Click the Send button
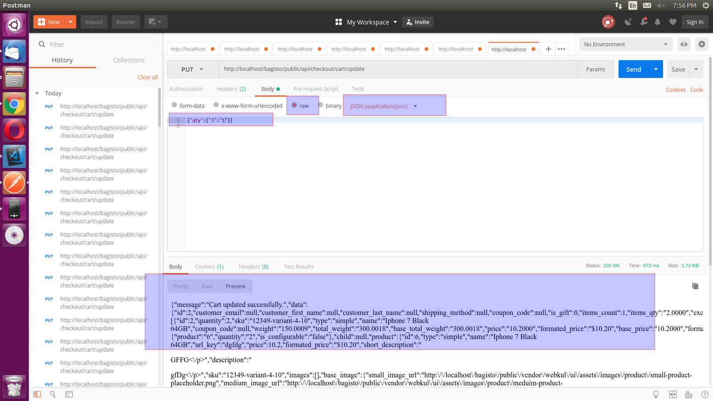The height and width of the screenshot is (401, 713). [634, 69]
